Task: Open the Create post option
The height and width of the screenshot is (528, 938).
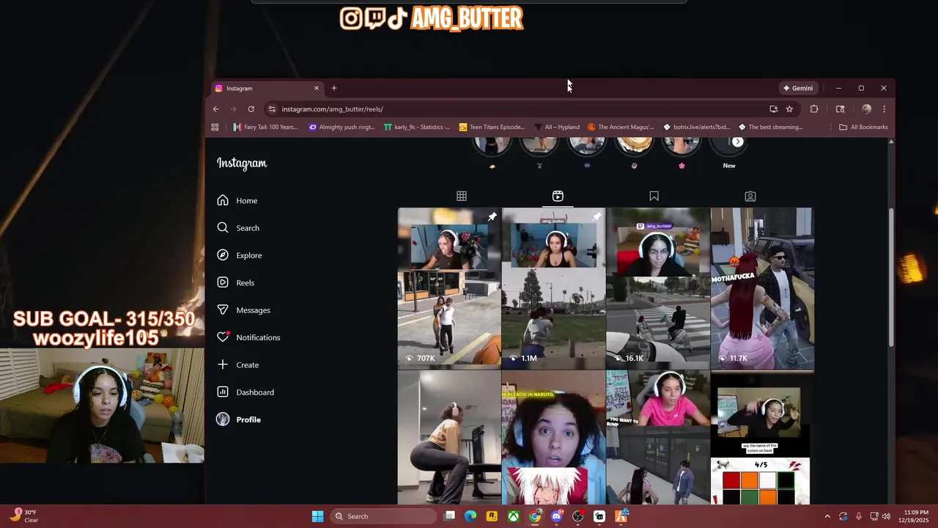Action: (x=238, y=364)
